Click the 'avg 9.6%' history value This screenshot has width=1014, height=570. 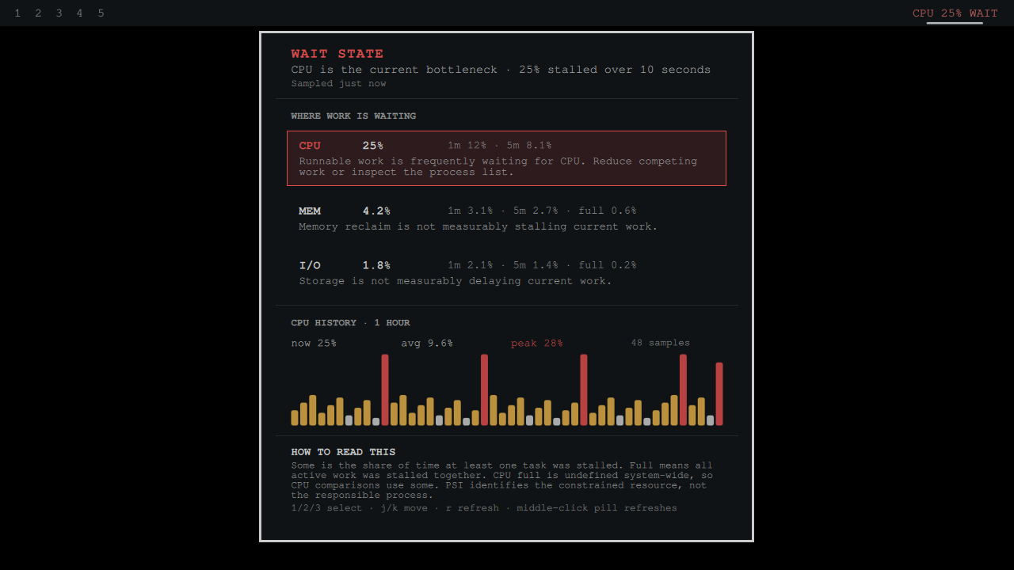coord(427,344)
